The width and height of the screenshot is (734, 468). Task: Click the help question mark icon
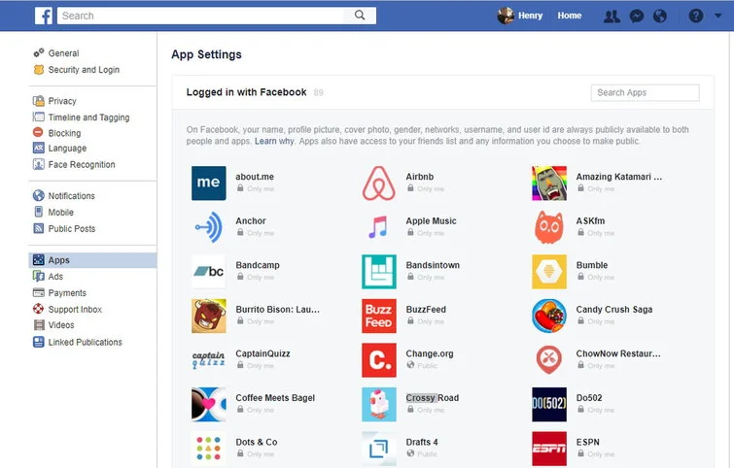[x=695, y=16]
